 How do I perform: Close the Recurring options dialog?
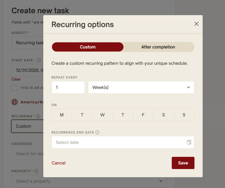(196, 24)
